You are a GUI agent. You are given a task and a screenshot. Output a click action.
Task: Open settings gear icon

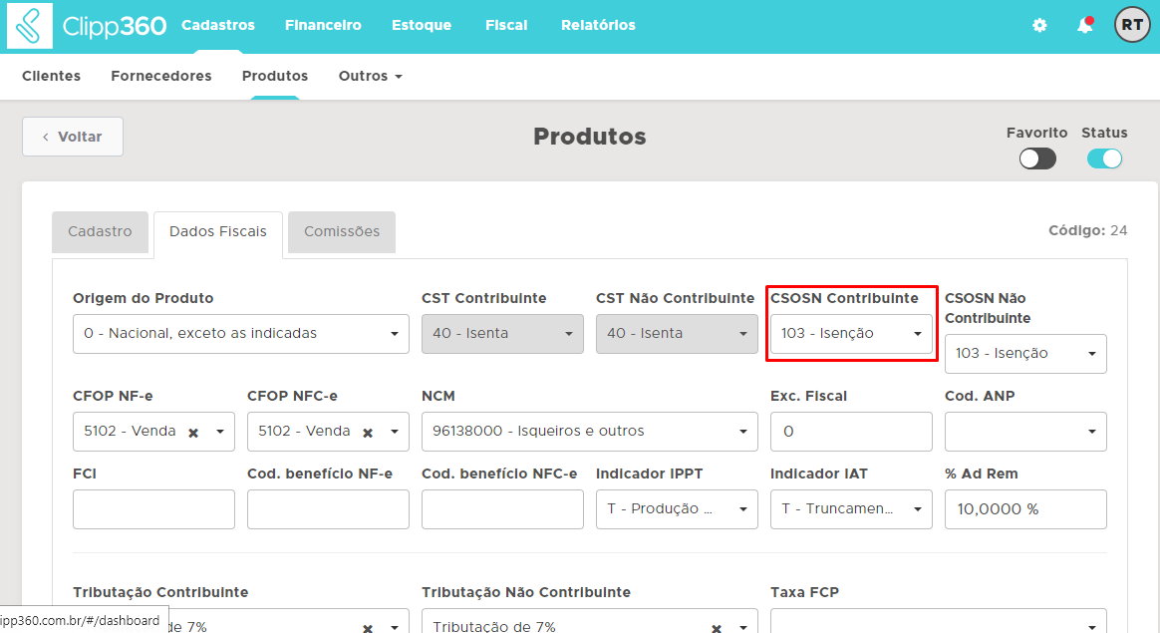click(1039, 26)
